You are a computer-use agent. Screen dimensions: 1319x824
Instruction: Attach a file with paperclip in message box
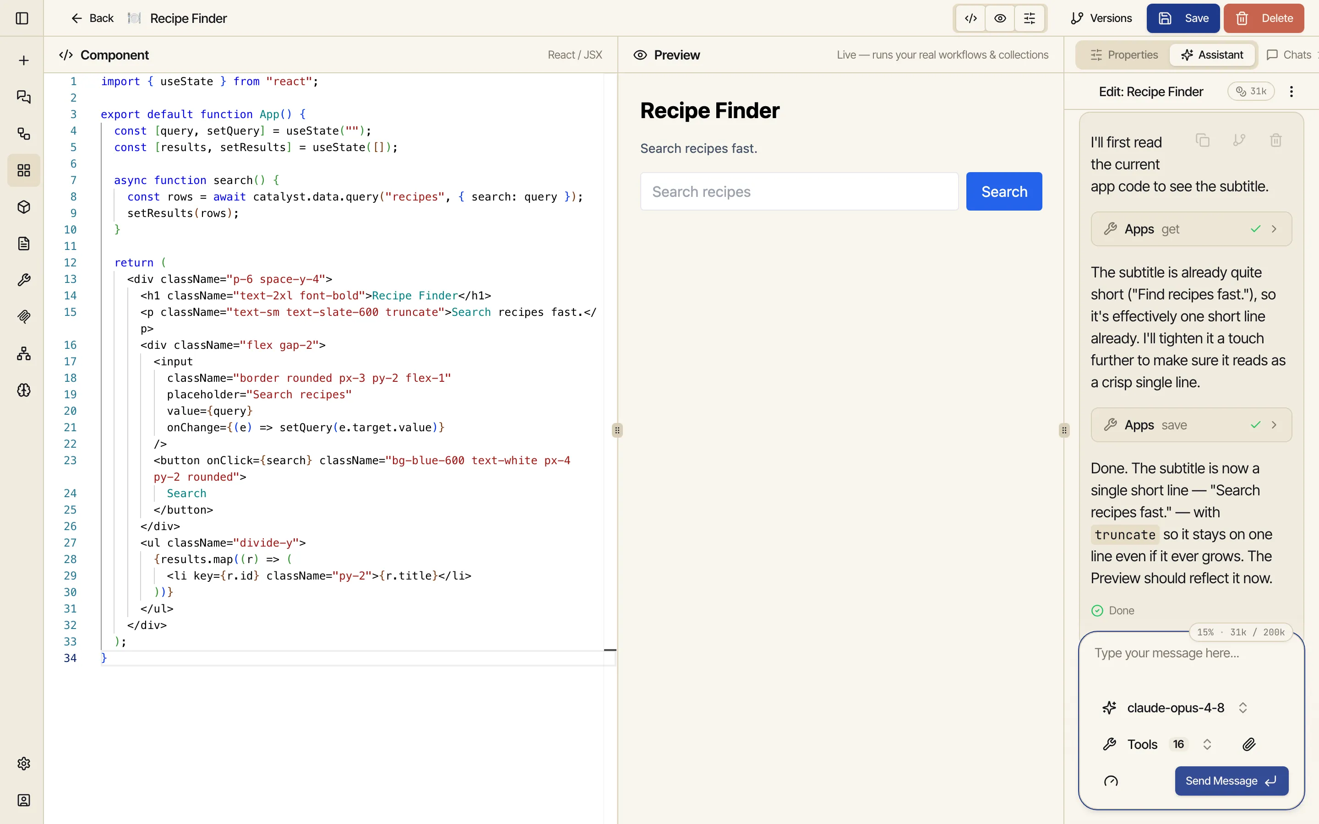pos(1248,744)
